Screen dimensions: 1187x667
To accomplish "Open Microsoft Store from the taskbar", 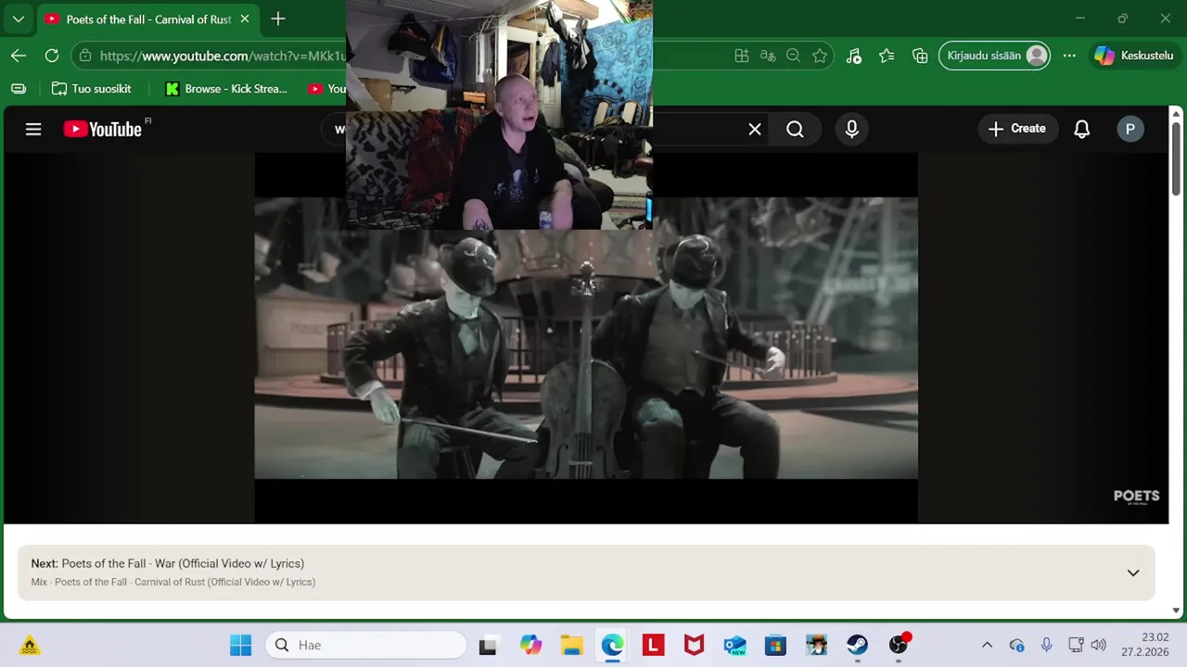I will click(x=775, y=645).
